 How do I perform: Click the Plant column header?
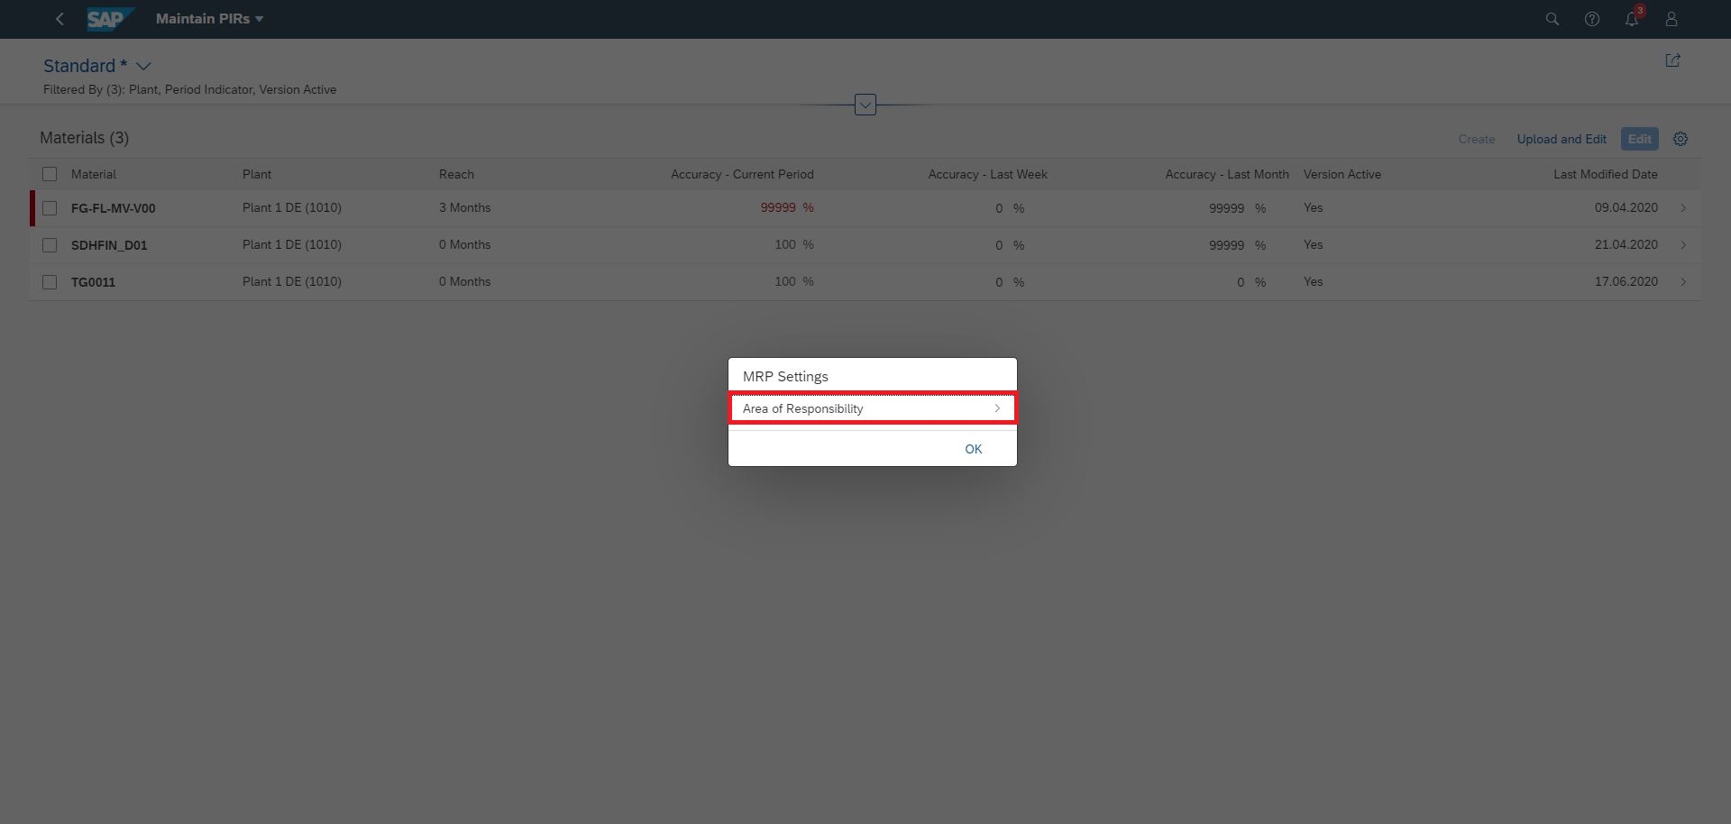pyautogui.click(x=257, y=174)
